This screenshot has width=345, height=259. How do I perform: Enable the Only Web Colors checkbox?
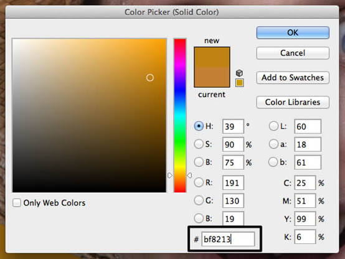pyautogui.click(x=17, y=203)
